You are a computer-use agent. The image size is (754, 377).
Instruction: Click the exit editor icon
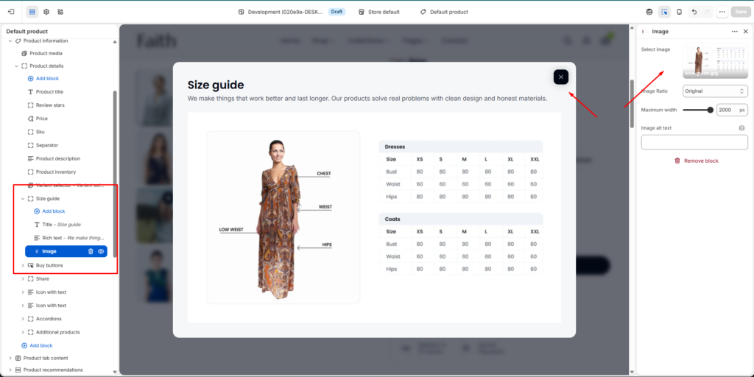tap(11, 12)
